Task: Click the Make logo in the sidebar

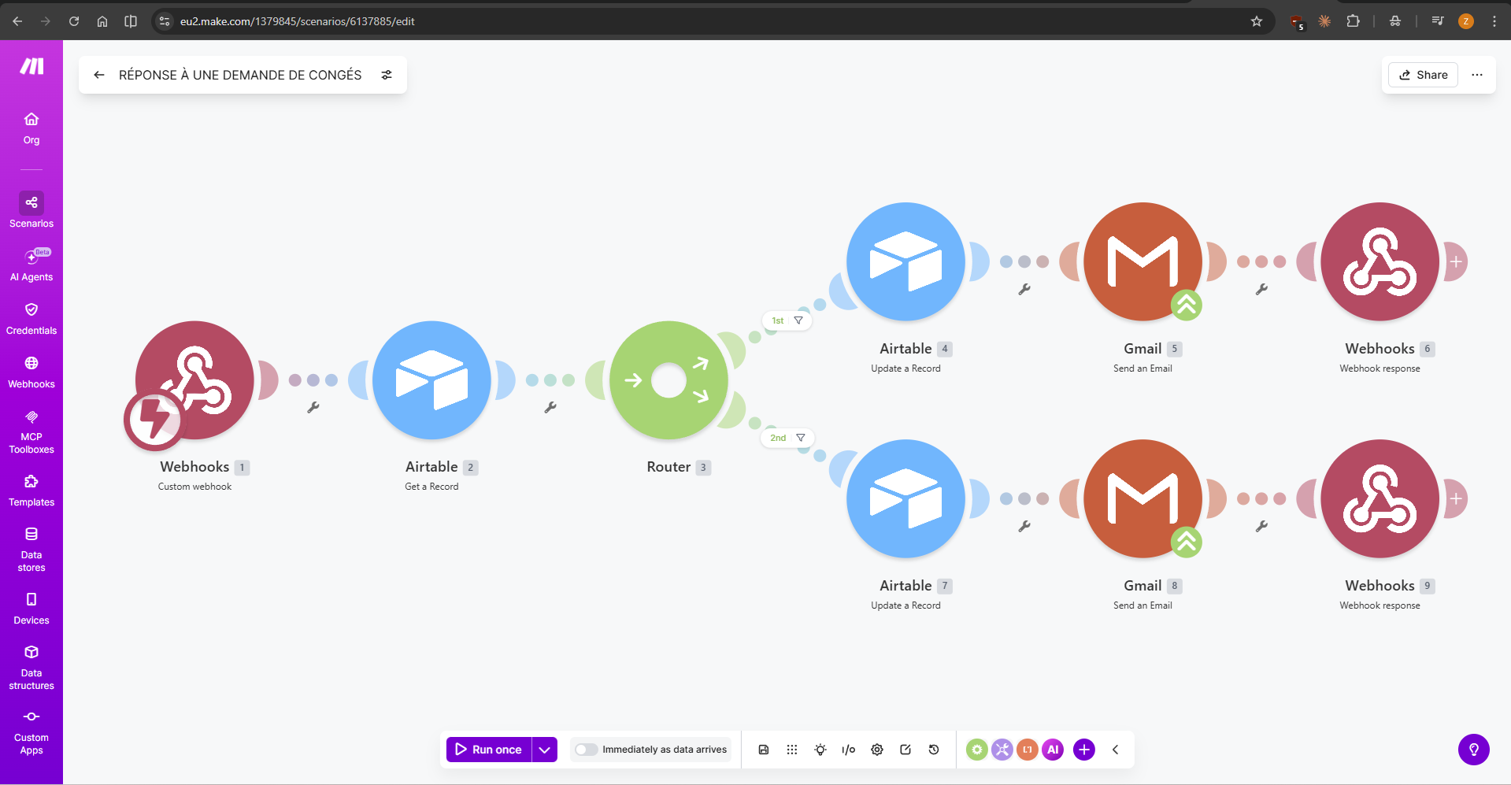Action: [31, 66]
